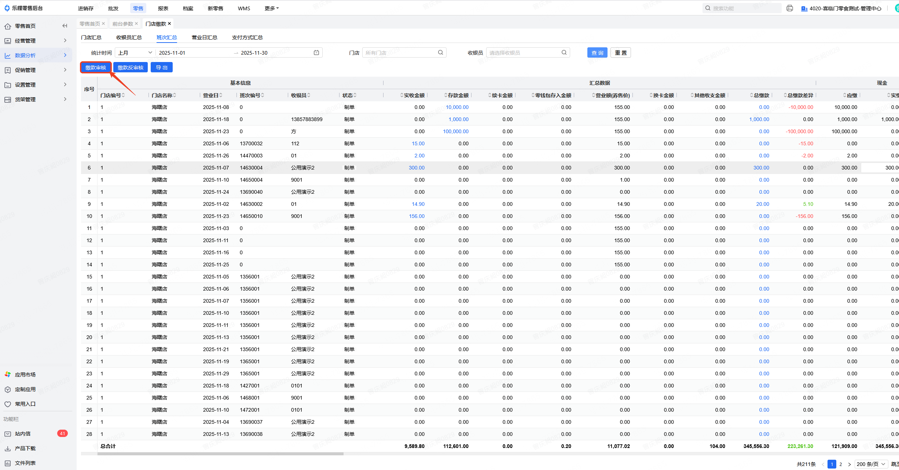Open 应用市场 in the sidebar

pyautogui.click(x=25, y=375)
